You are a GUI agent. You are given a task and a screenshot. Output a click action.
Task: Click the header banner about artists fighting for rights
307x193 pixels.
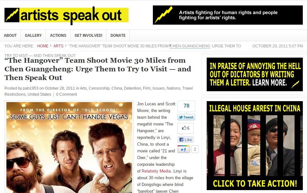tap(228, 15)
